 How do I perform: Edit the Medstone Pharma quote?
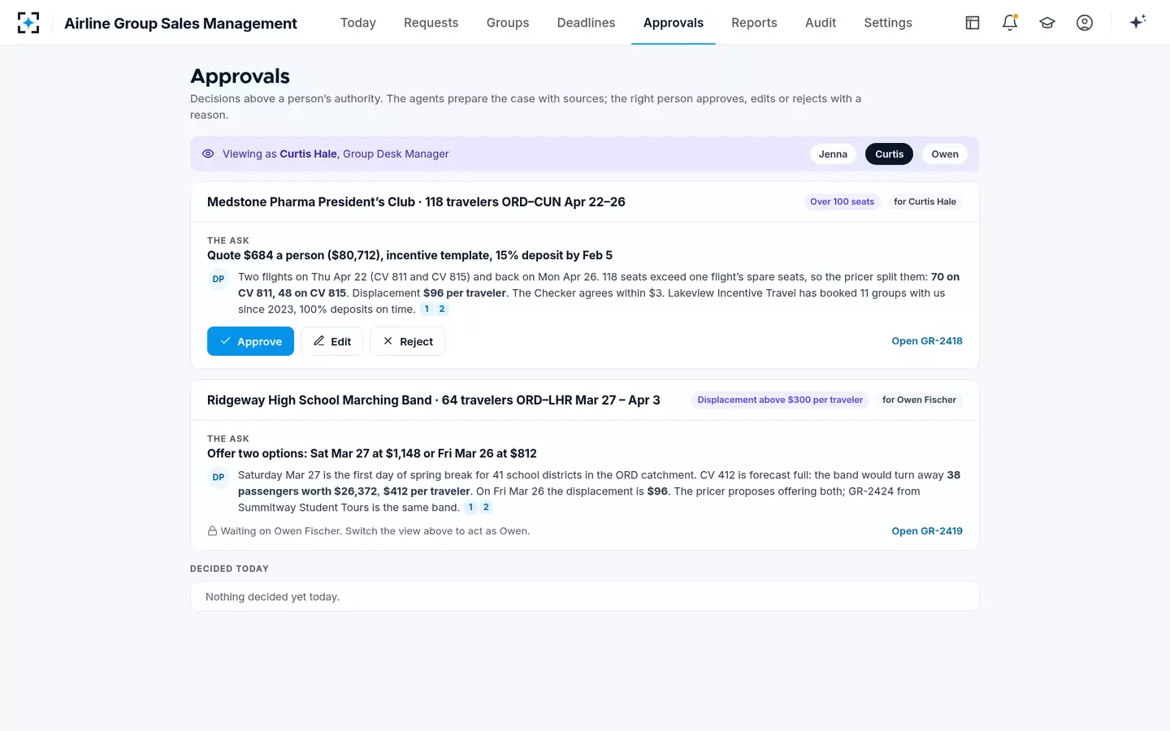331,341
